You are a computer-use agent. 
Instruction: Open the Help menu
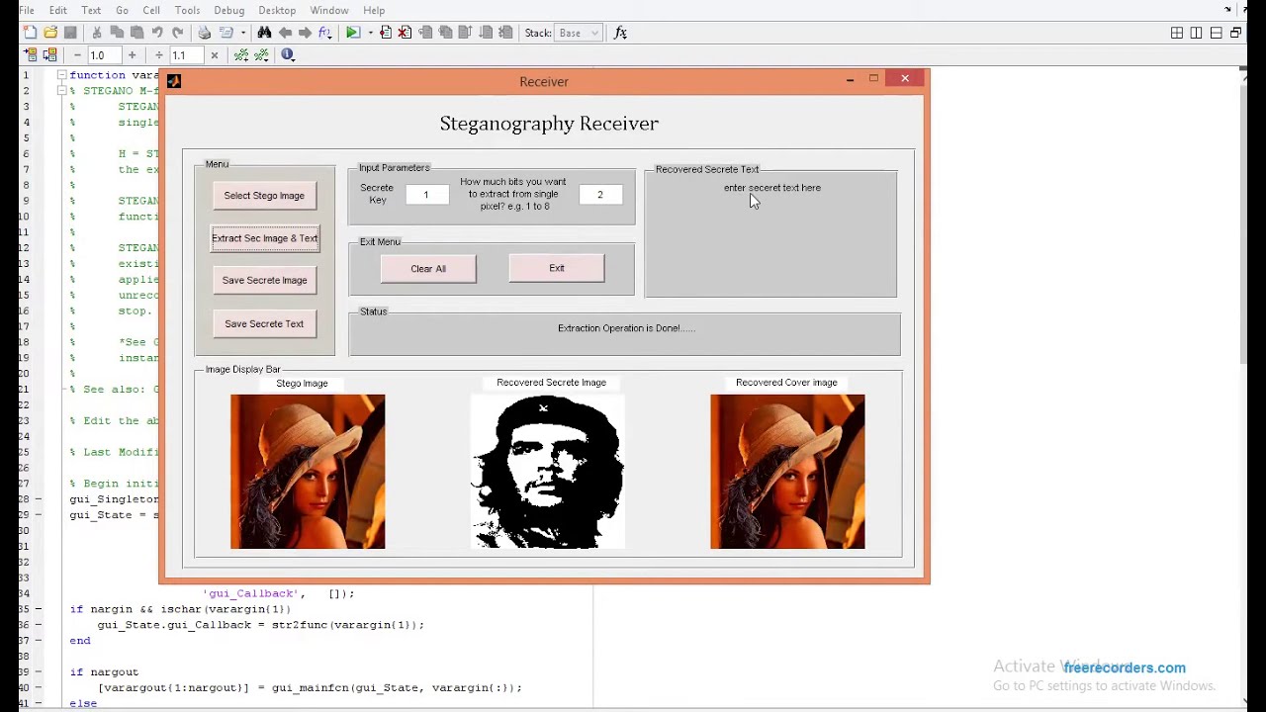[x=374, y=10]
